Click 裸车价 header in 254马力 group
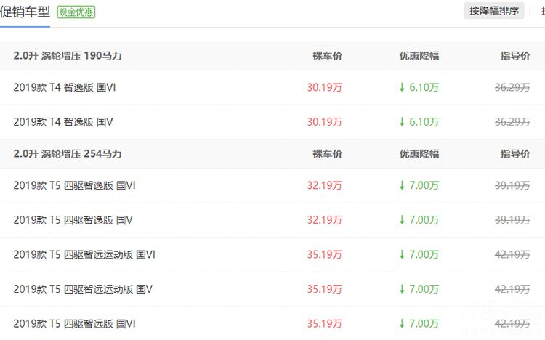Image resolution: width=545 pixels, height=340 pixels. coord(328,154)
